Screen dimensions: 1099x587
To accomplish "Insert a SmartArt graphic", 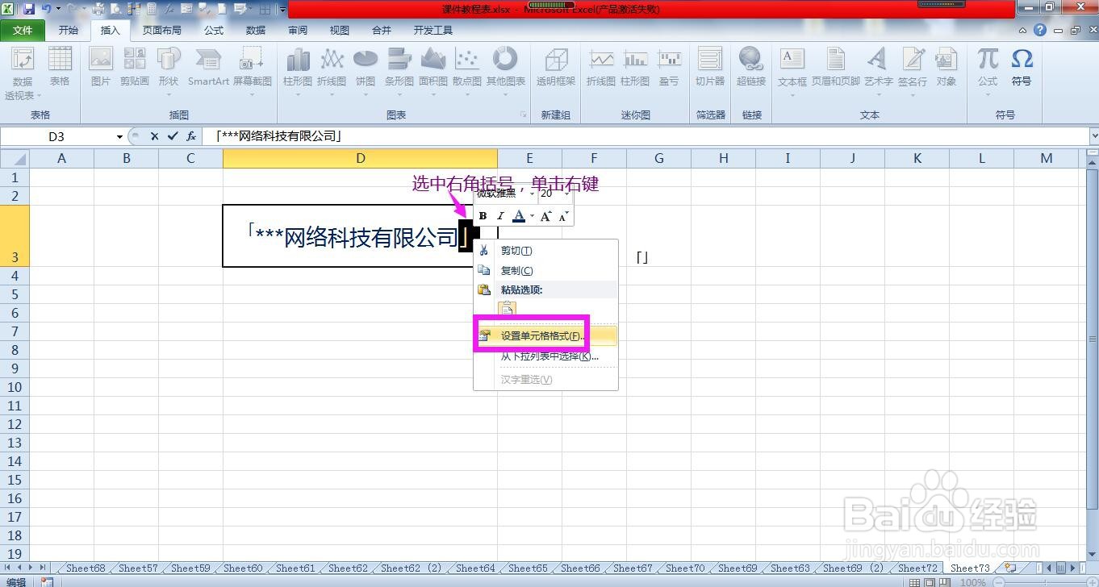I will [x=207, y=69].
